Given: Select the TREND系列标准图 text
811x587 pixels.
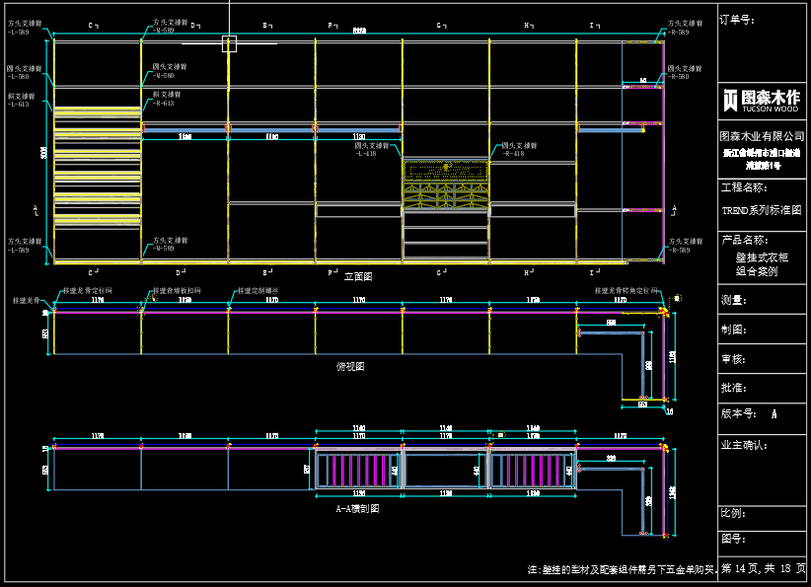Looking at the screenshot, I should (762, 211).
